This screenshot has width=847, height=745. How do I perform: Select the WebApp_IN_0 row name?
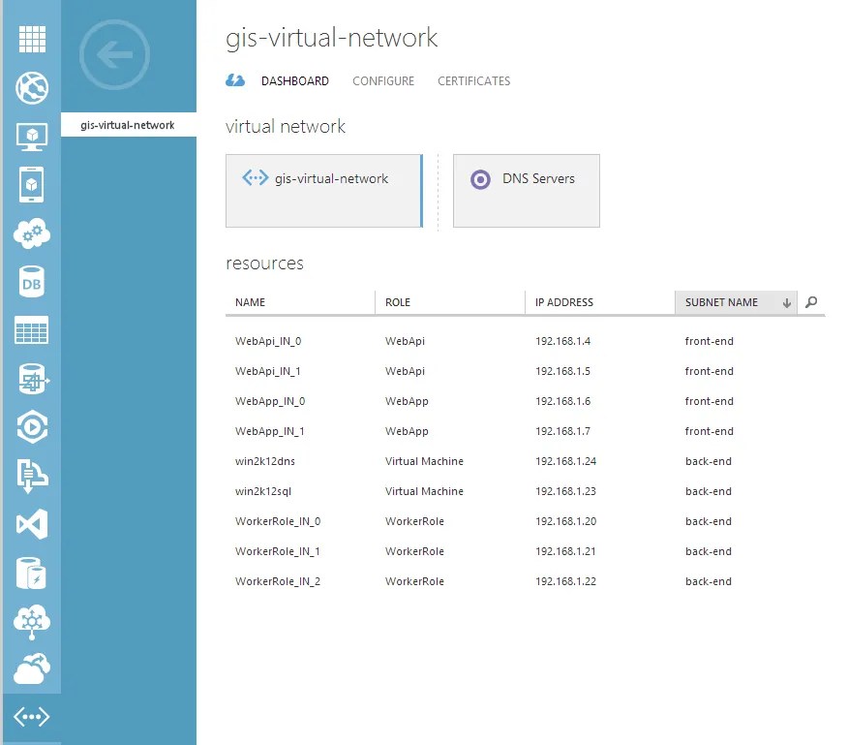point(270,401)
